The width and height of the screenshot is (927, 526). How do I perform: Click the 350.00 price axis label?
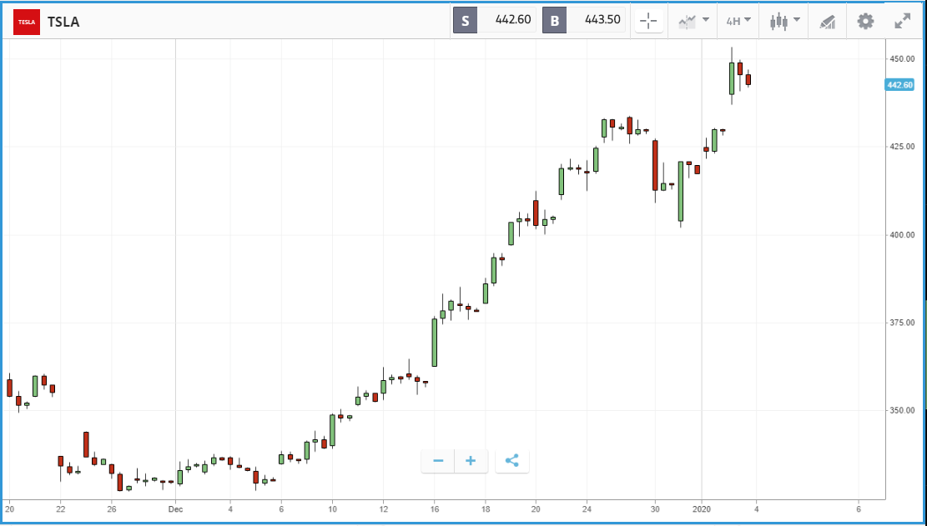click(x=902, y=410)
